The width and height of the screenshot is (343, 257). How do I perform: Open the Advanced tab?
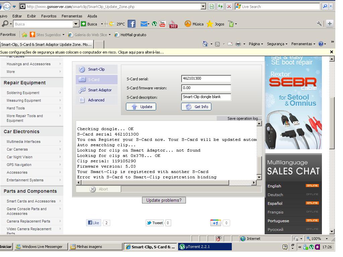click(96, 100)
